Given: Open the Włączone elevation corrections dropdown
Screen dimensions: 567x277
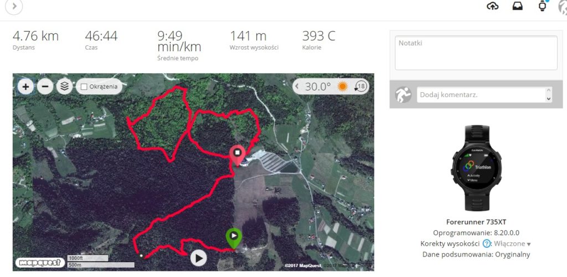Looking at the screenshot, I should coord(512,244).
